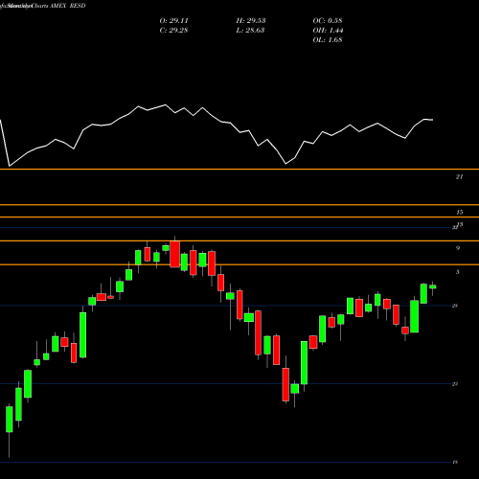479x479 pixels.
Task: Click the high price value "H: 29.53"
Action: click(251, 21)
